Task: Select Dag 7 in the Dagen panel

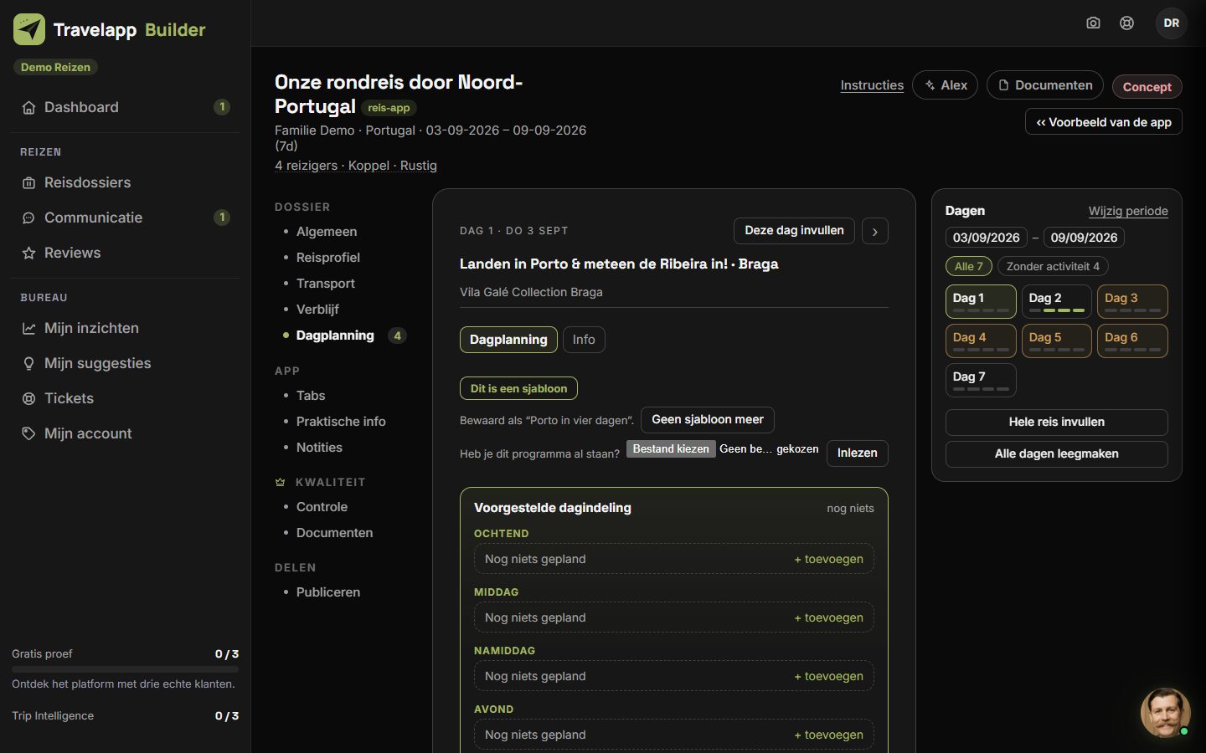Action: point(981,381)
